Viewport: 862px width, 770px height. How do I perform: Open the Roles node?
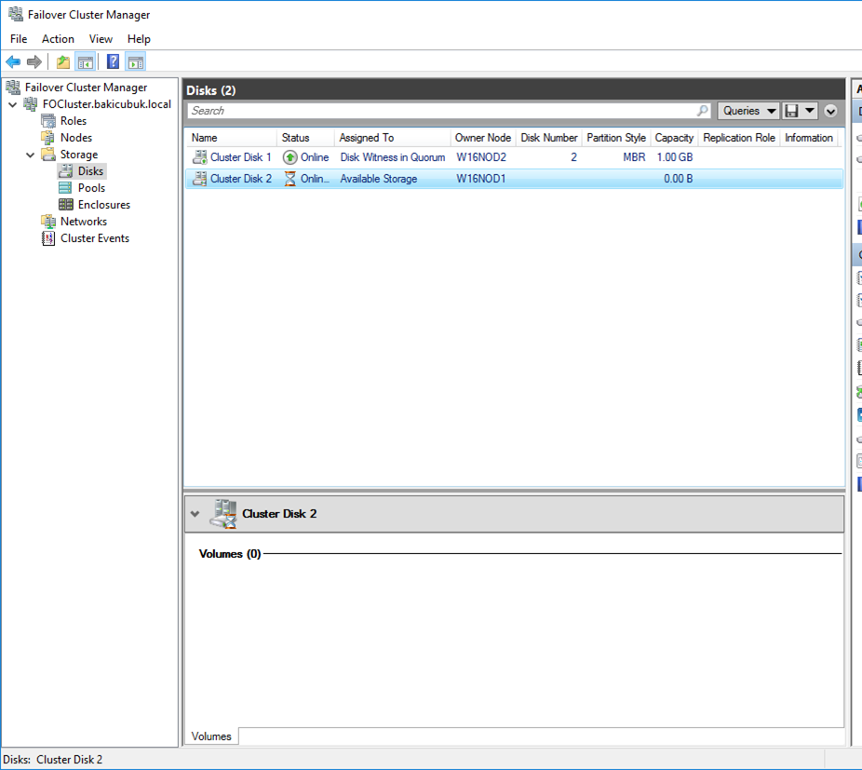[x=74, y=121]
